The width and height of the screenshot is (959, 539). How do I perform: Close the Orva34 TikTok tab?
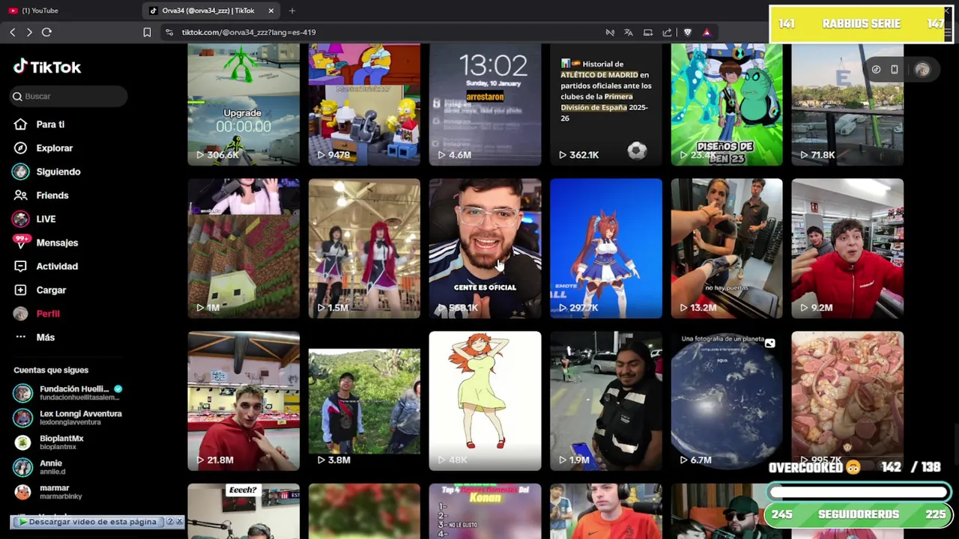(x=271, y=10)
